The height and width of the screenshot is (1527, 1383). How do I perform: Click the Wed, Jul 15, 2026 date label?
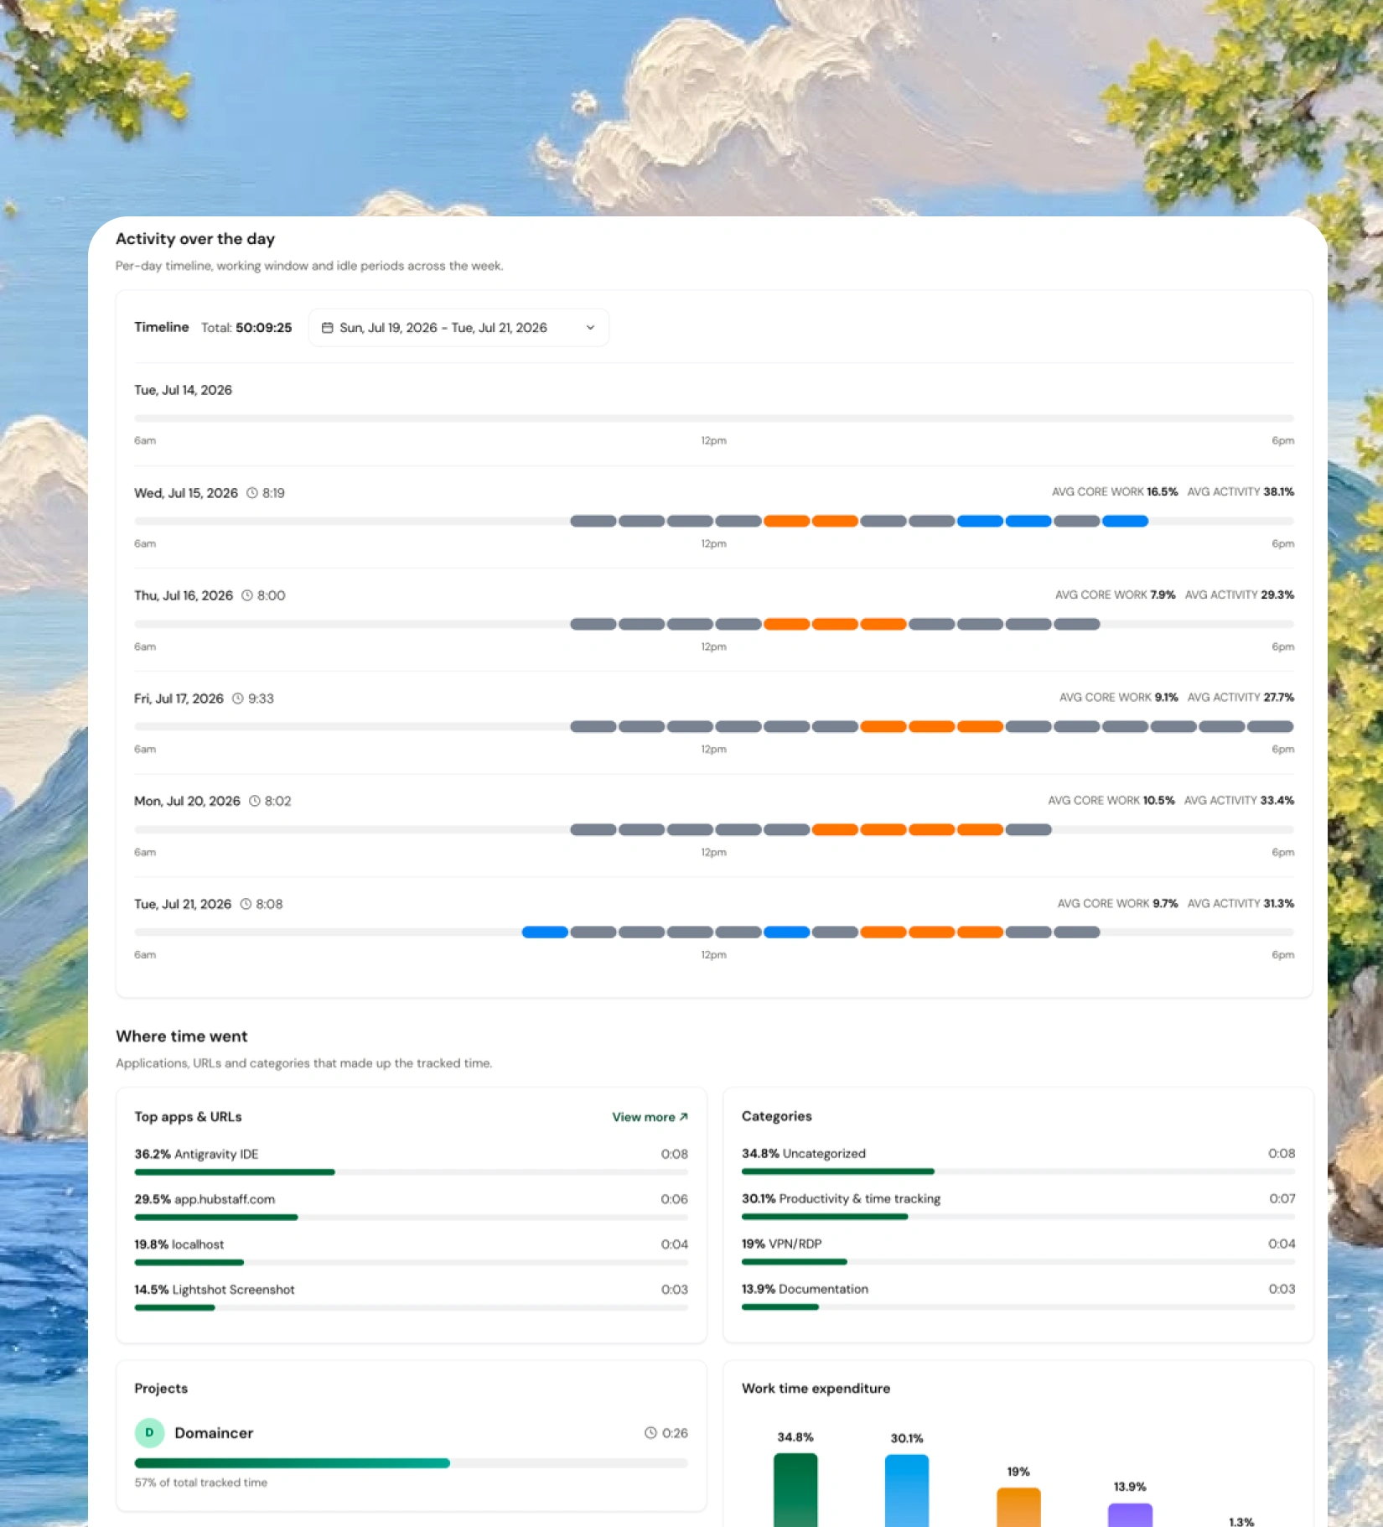(186, 493)
